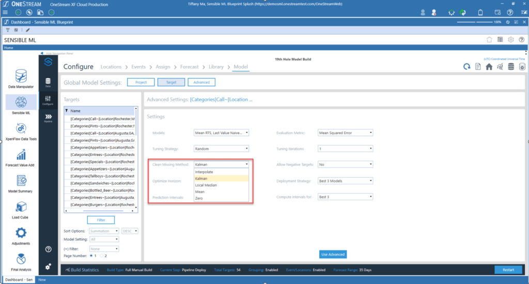This screenshot has height=284, width=529.
Task: Open Forecast Value Add
Action: tap(20, 158)
